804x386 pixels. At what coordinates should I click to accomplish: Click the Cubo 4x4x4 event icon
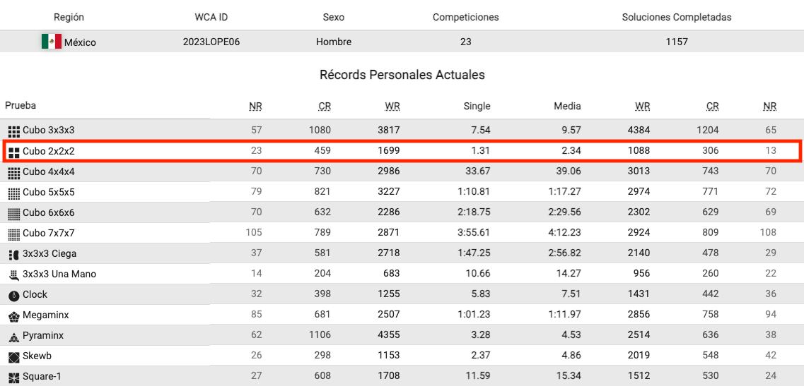coord(14,172)
